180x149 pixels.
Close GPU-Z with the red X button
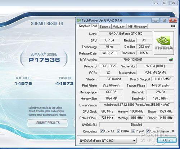point(173,20)
